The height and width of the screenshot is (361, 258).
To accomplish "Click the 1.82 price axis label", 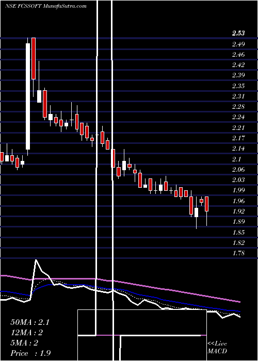I will click(x=238, y=243).
